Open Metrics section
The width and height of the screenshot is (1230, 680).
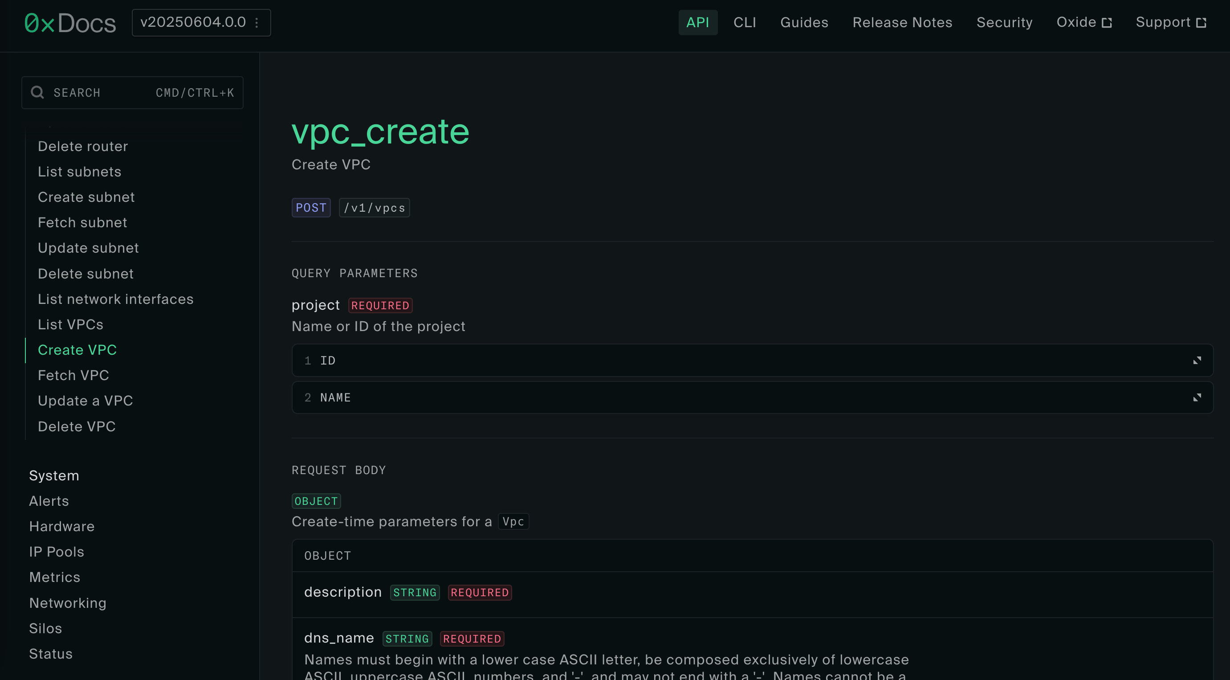[x=55, y=577]
